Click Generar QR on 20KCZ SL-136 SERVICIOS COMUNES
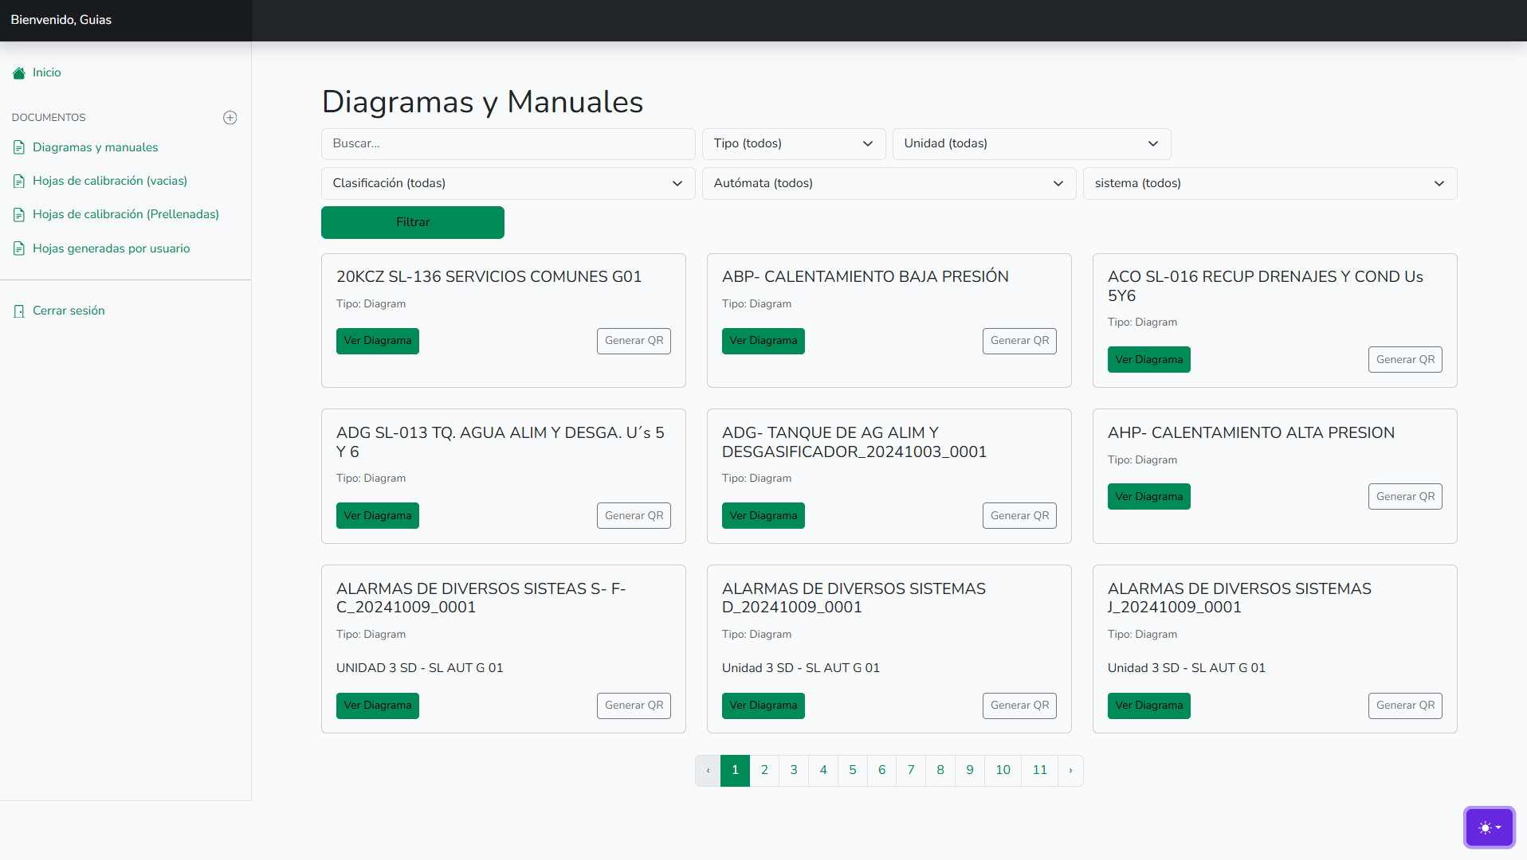This screenshot has width=1527, height=860. [x=633, y=341]
